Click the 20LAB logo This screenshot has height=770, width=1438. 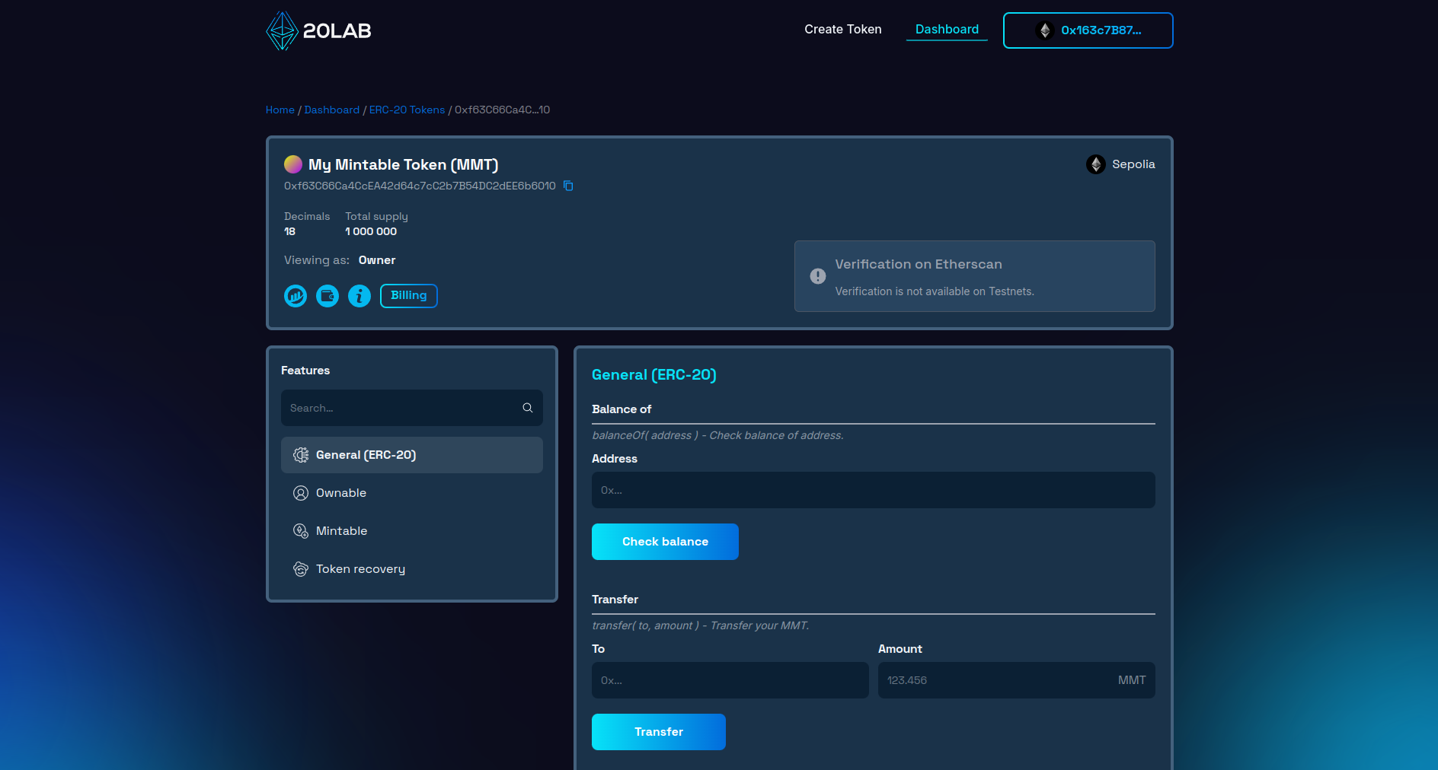tap(318, 30)
